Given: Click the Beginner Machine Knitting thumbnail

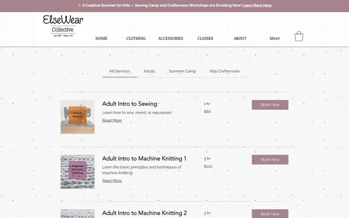Looking at the screenshot, I should tap(78, 171).
